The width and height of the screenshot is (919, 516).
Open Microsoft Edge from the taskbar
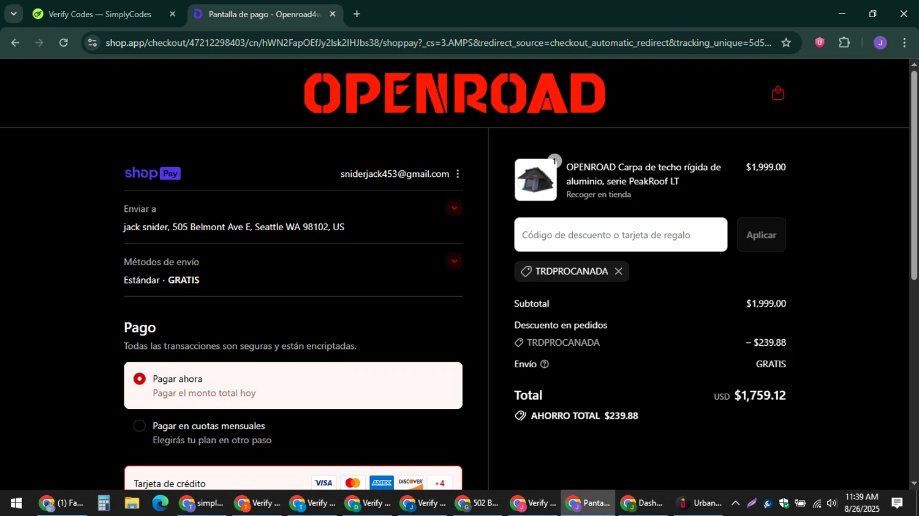160,503
